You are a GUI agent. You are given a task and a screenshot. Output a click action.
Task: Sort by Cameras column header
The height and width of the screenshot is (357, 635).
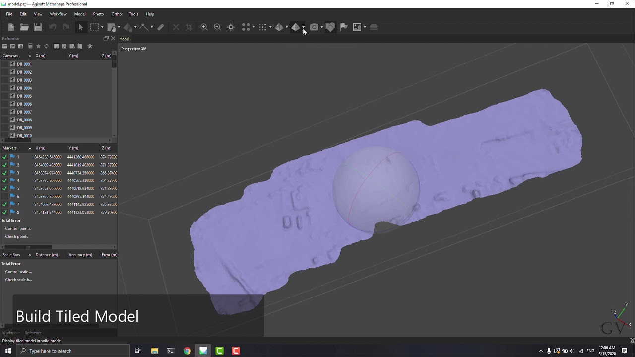[16, 56]
